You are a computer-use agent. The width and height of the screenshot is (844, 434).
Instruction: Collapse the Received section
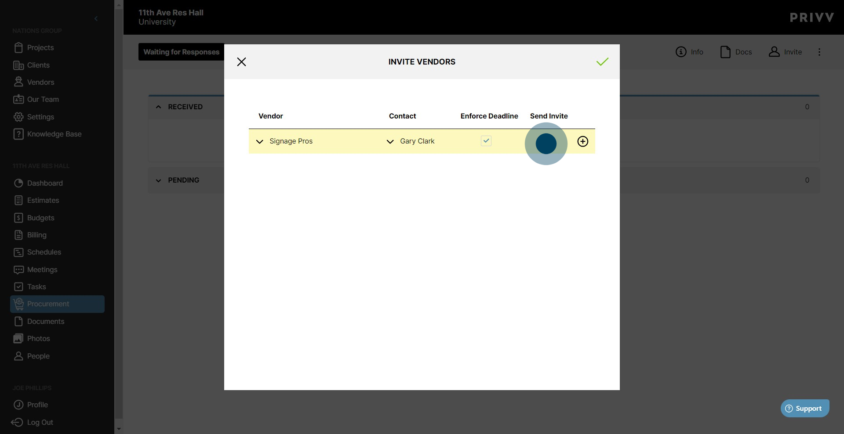[158, 107]
